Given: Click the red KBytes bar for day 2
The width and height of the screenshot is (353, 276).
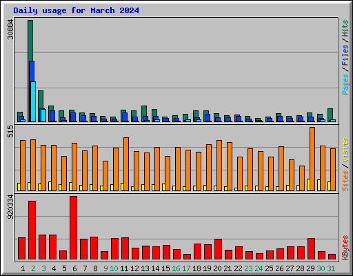Looking at the screenshot, I should click(32, 230).
